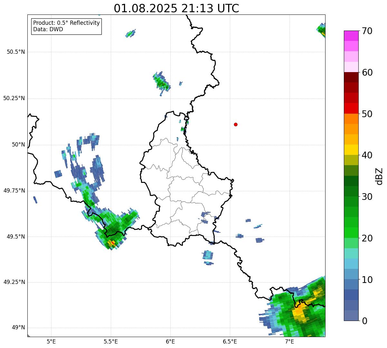Click the 5°E longitude label
This screenshot has height=348, width=387.
click(x=51, y=341)
